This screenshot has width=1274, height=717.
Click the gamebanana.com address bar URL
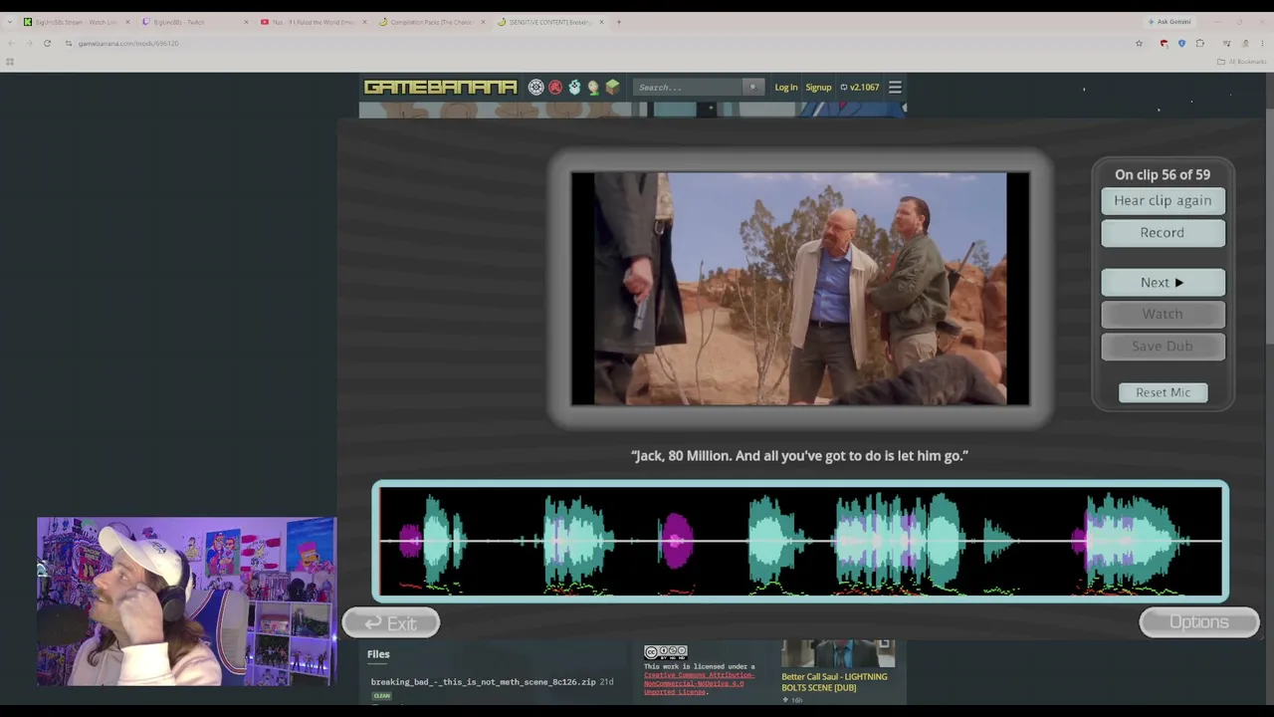tap(128, 44)
